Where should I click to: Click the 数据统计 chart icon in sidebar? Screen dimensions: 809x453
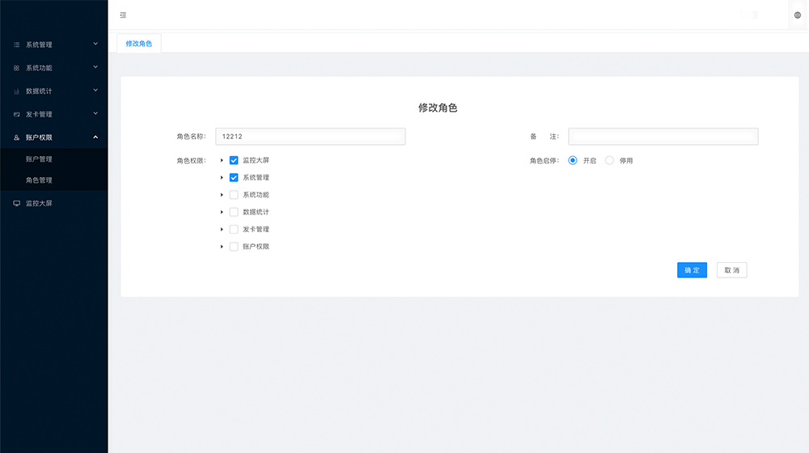tap(17, 91)
